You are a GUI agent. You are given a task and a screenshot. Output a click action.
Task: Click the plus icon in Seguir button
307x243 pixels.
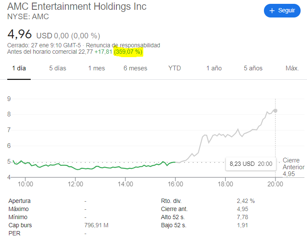[x=272, y=11]
